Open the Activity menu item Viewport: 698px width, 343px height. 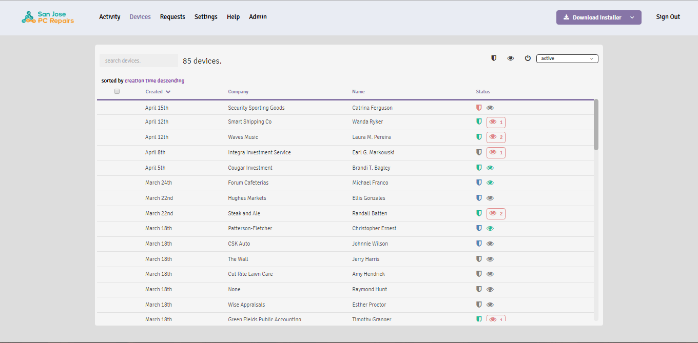[110, 17]
